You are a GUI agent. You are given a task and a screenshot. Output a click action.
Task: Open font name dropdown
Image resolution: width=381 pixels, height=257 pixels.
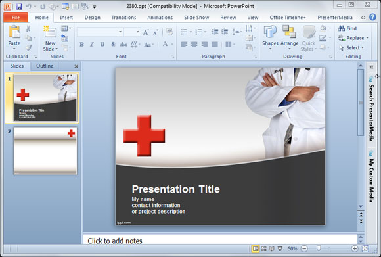tap(120, 32)
